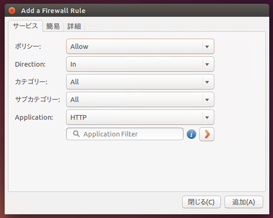
Task: Click the magnifier icon in Application Filter
Action: click(x=76, y=134)
